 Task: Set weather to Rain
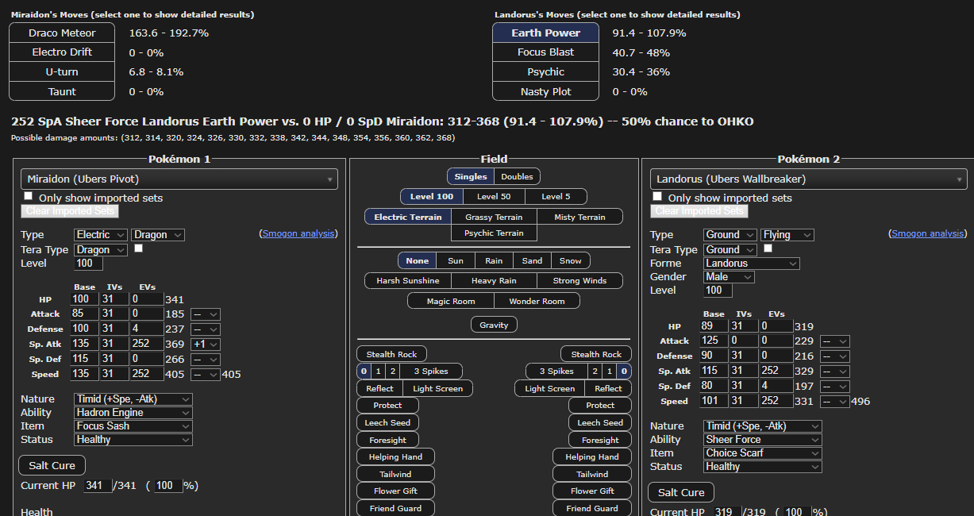click(494, 260)
